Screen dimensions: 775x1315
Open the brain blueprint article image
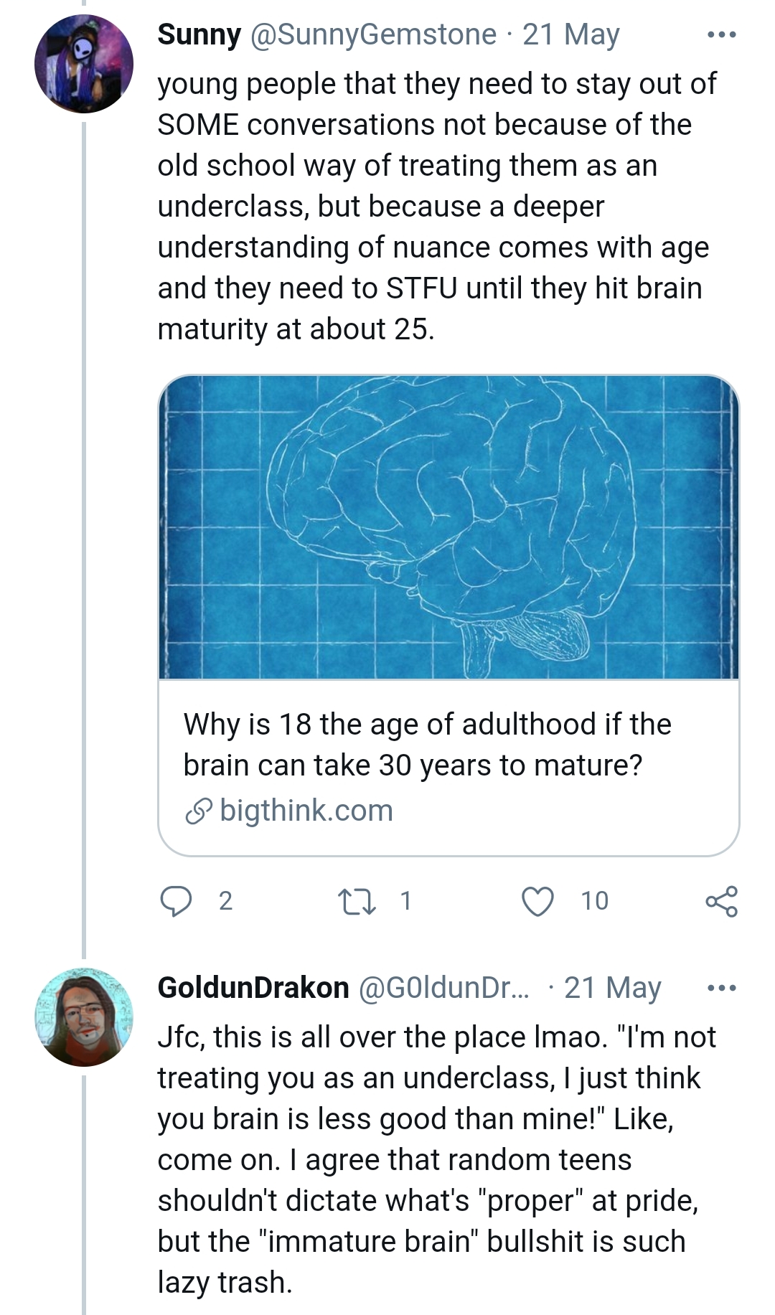point(448,527)
